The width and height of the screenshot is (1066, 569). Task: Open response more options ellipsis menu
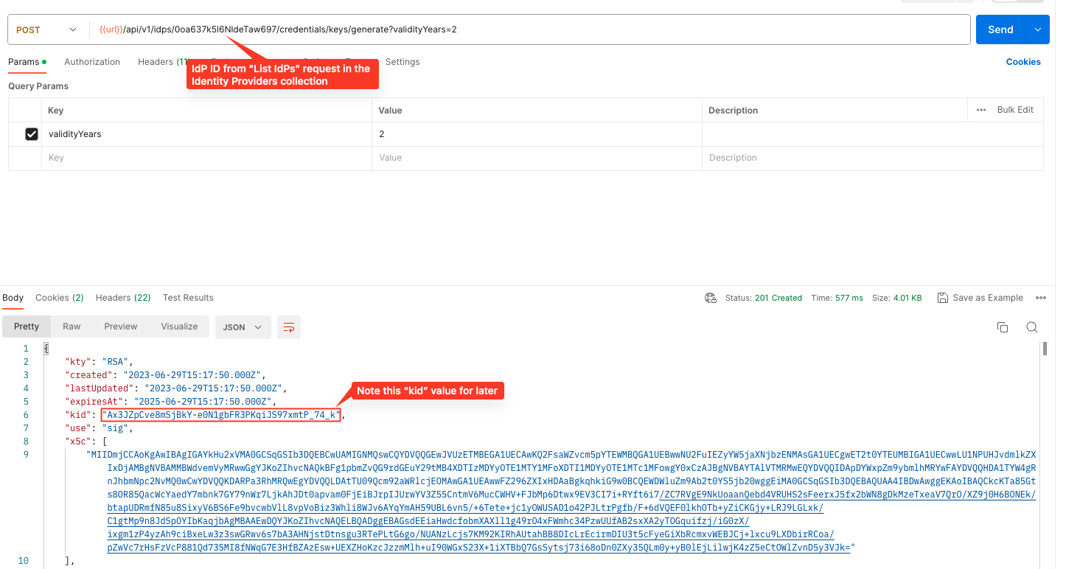point(1041,298)
